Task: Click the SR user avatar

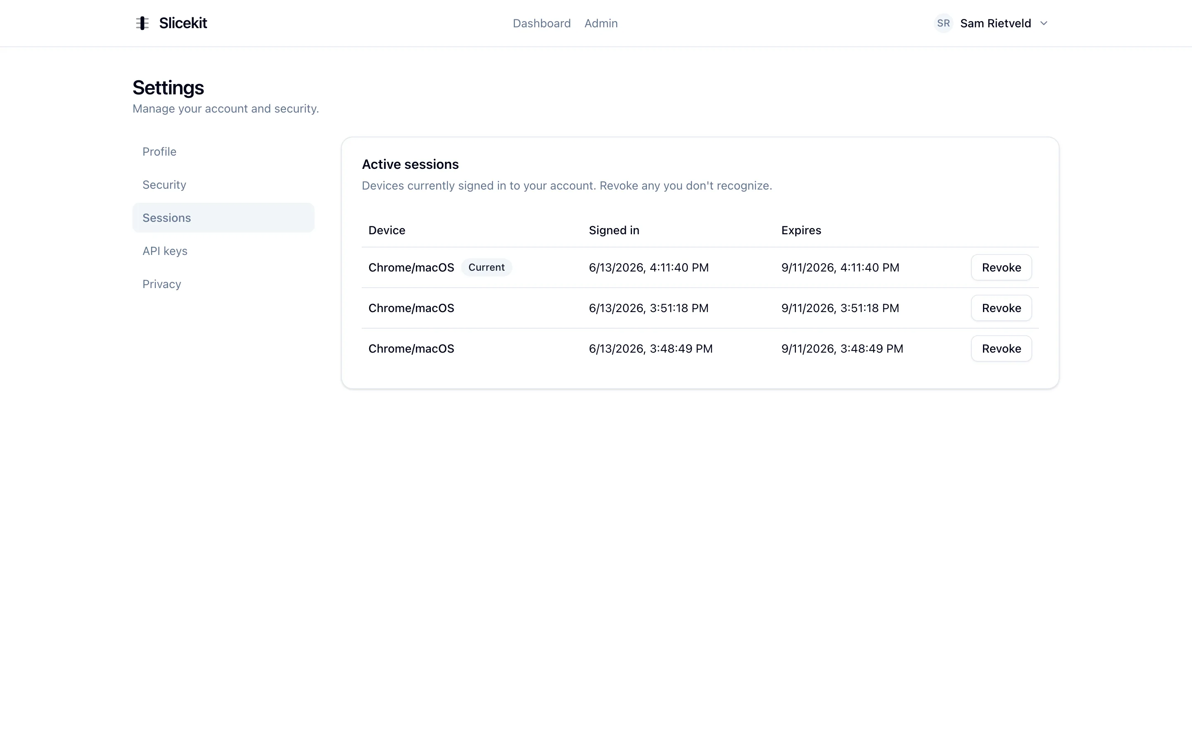Action: tap(943, 23)
